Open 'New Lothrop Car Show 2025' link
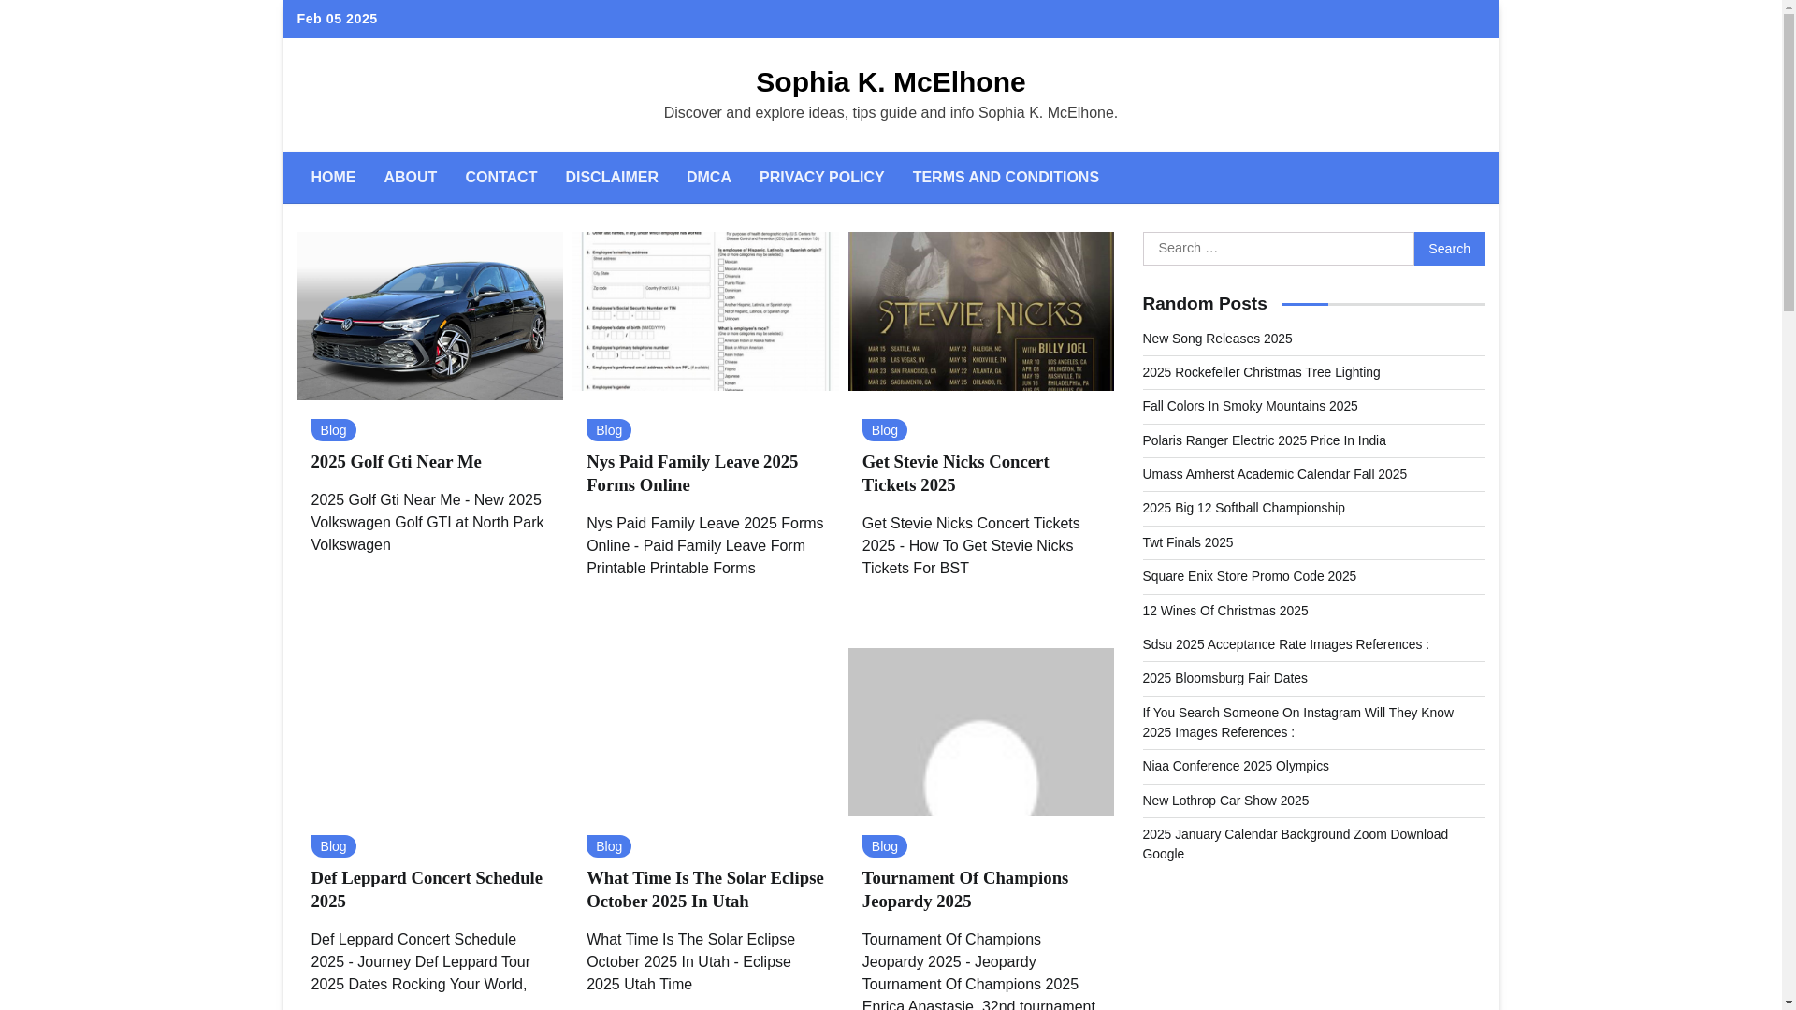The height and width of the screenshot is (1010, 1796). tap(1225, 801)
